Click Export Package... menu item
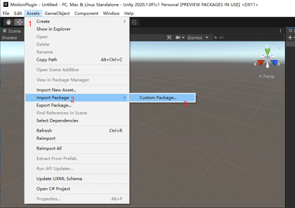Viewport: 295px width, 208px height. click(54, 105)
